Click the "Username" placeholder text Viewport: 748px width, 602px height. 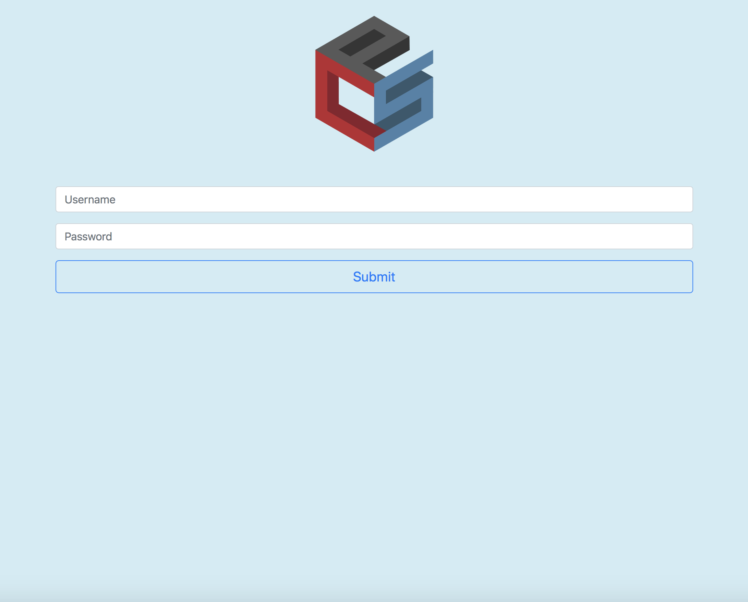(90, 200)
